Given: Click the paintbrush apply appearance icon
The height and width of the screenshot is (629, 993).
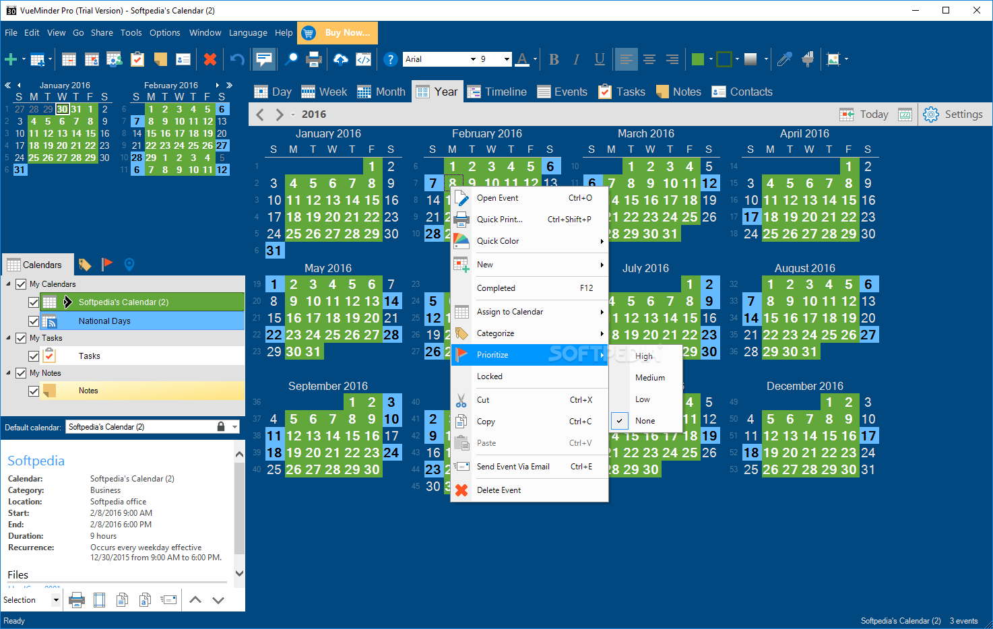Looking at the screenshot, I should pos(808,59).
